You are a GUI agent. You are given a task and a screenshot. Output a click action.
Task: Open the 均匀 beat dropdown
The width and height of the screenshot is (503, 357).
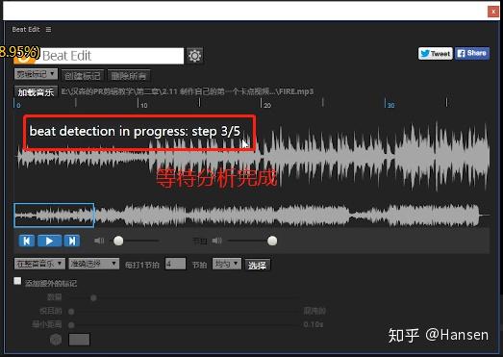(226, 265)
